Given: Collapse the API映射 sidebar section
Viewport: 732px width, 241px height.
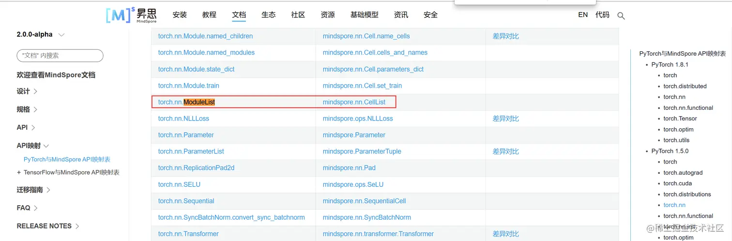Looking at the screenshot, I should (x=33, y=146).
